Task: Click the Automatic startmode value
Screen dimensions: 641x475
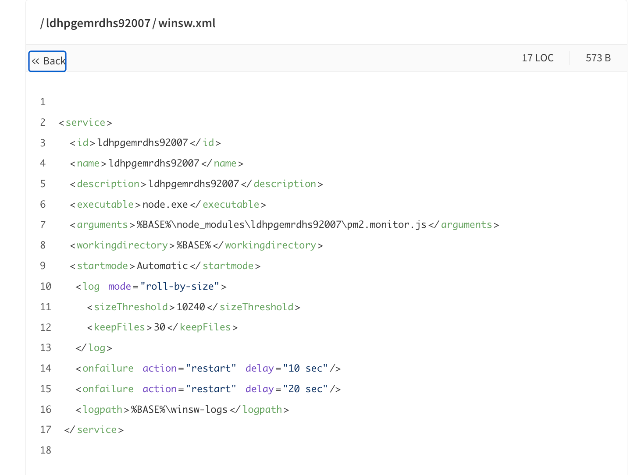Action: pos(162,266)
